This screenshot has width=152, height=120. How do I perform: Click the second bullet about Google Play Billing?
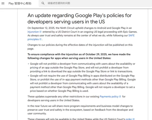[x=83, y=83]
